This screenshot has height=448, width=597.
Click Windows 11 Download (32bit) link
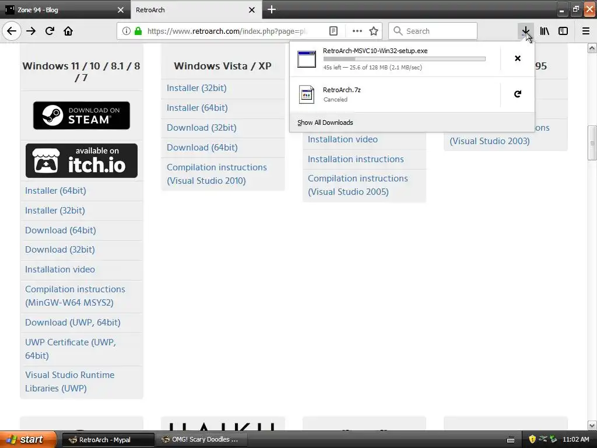coord(60,250)
